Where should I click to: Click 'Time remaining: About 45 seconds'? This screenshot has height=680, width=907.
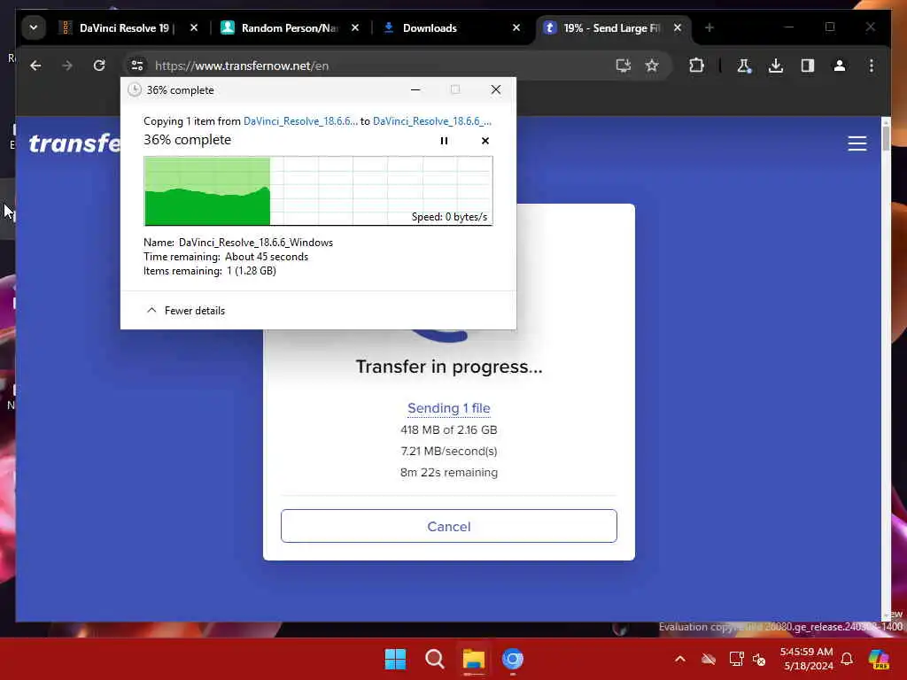pos(226,257)
